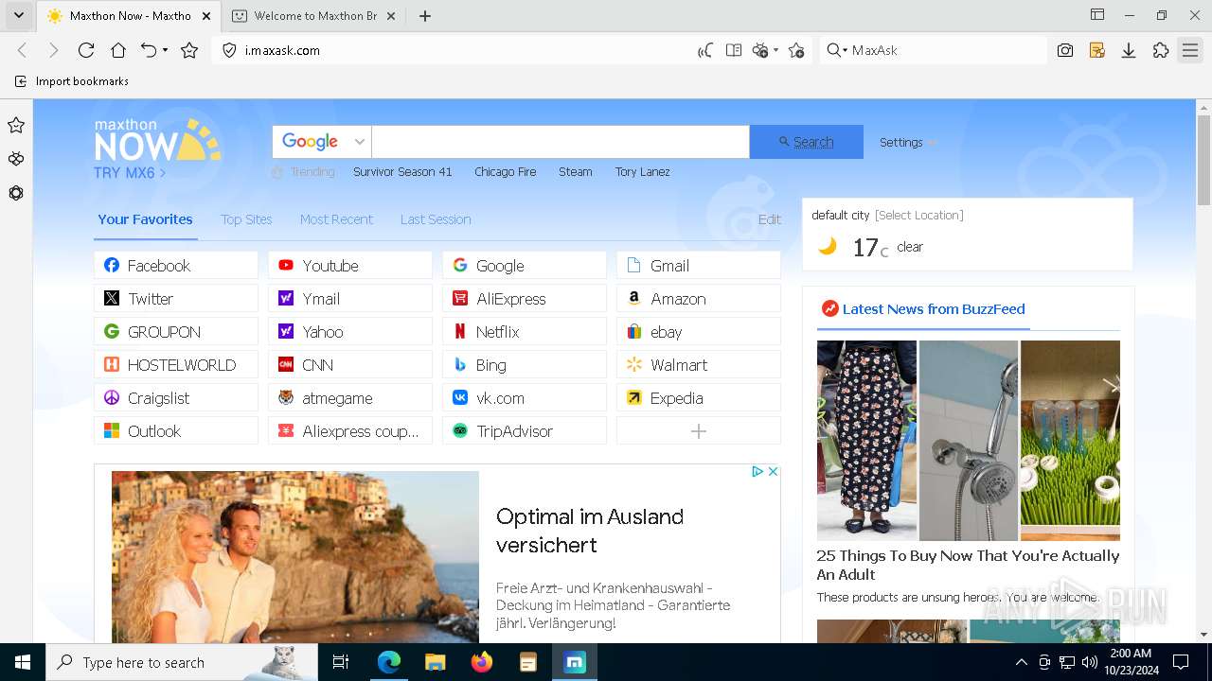Open TRY MX6 link
1212x681 pixels.
tap(130, 173)
